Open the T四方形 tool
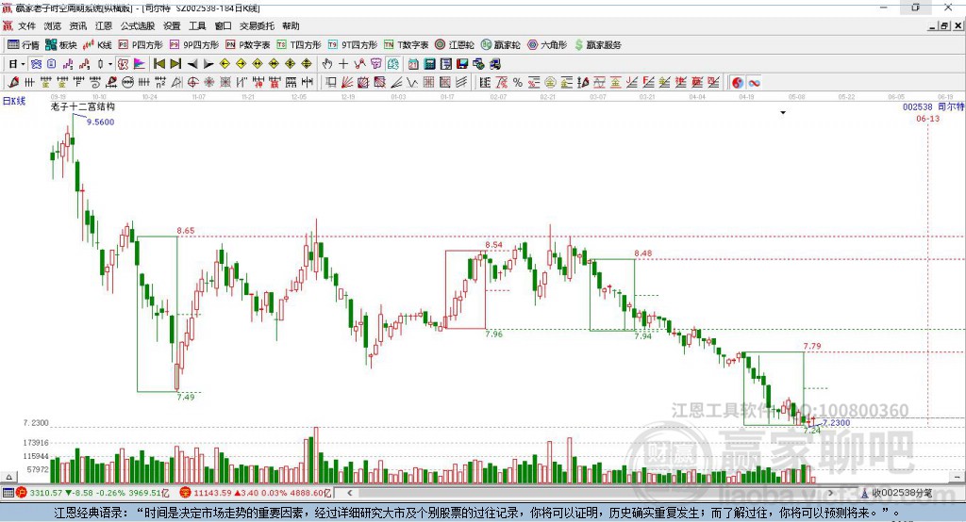 pyautogui.click(x=299, y=45)
